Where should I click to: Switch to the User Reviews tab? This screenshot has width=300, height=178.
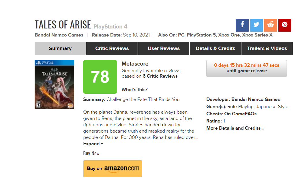point(164,48)
